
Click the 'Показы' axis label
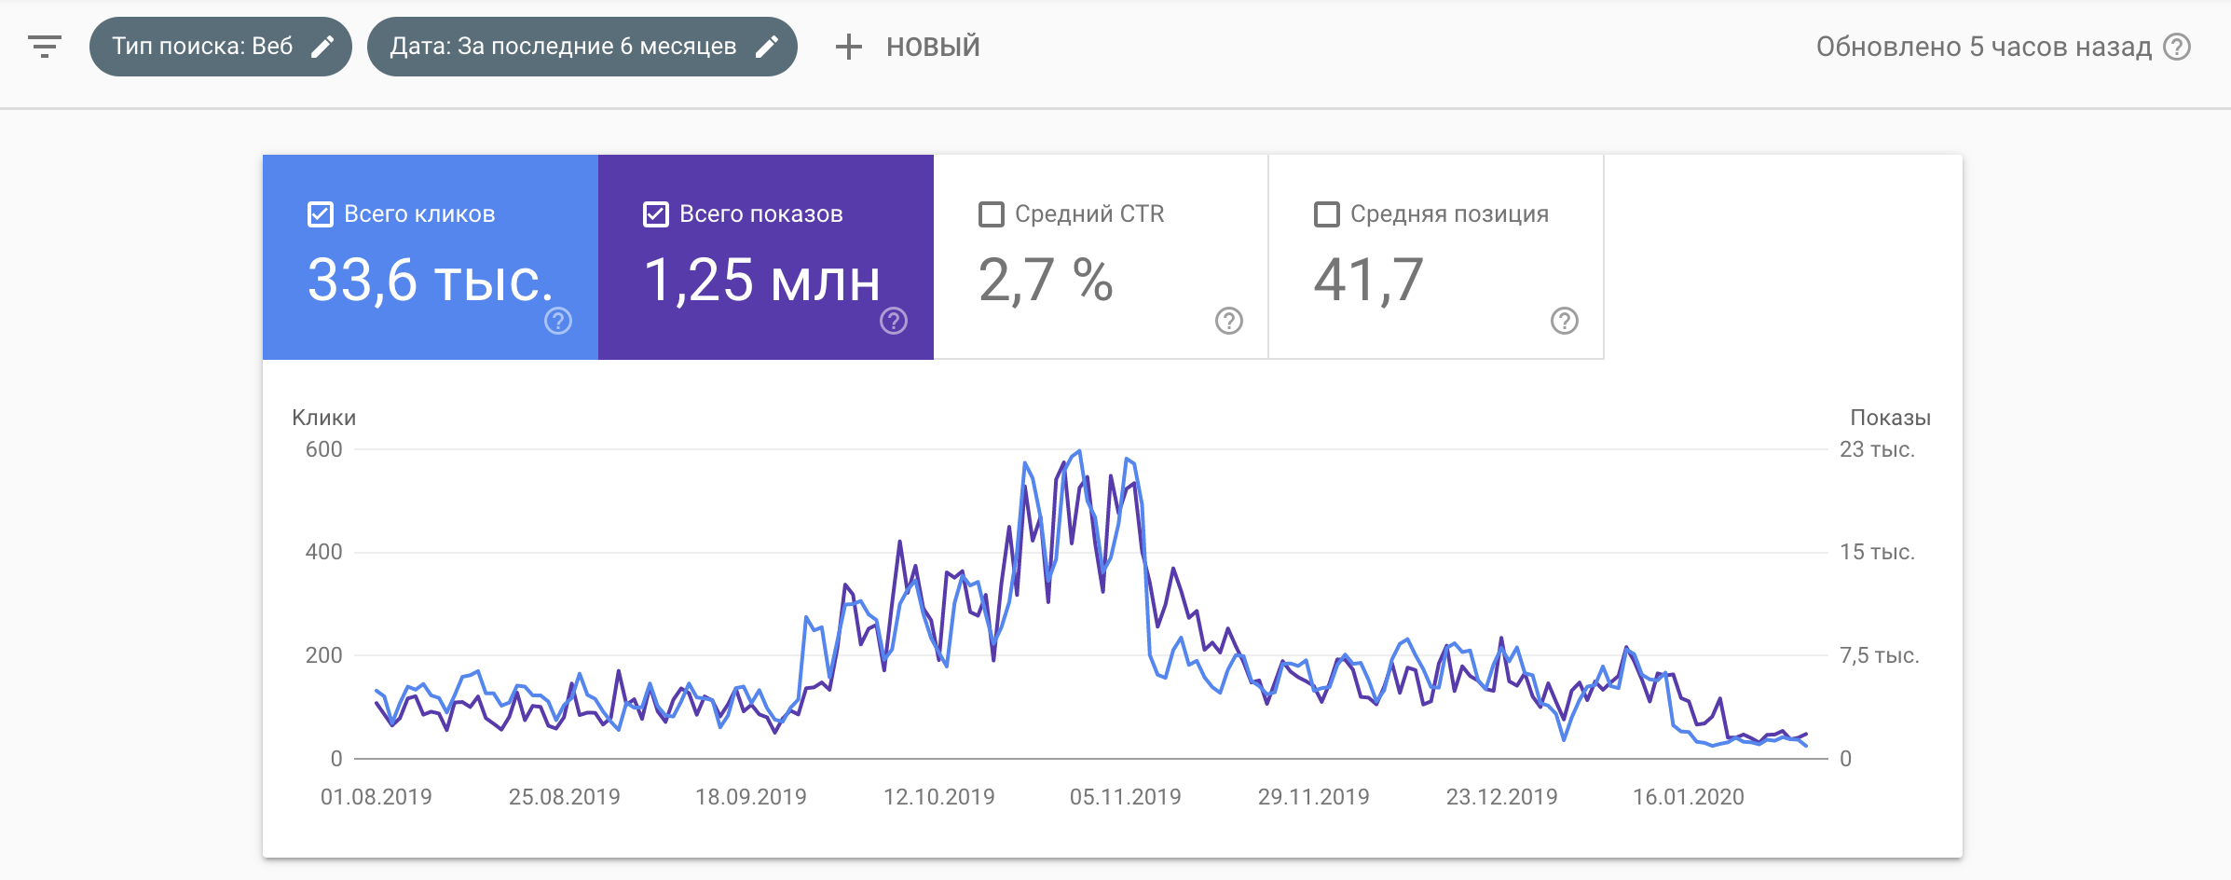(x=1890, y=418)
